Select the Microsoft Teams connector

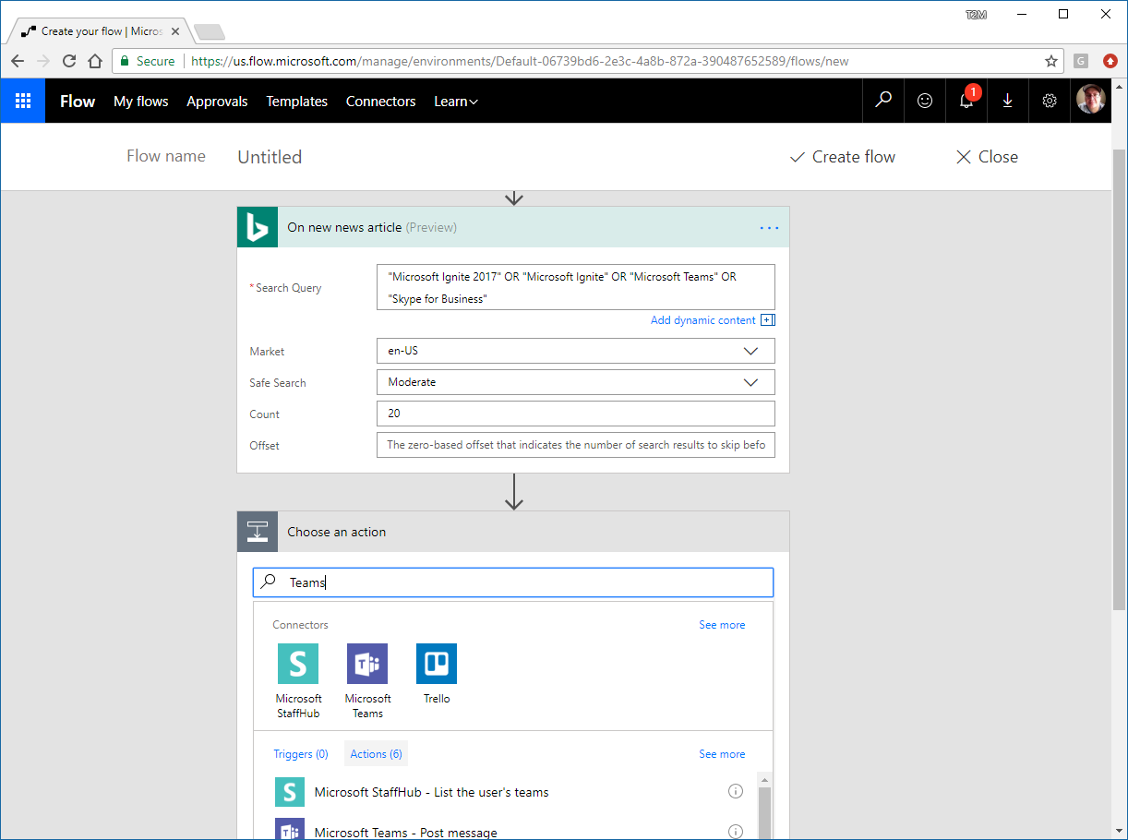pos(366,664)
